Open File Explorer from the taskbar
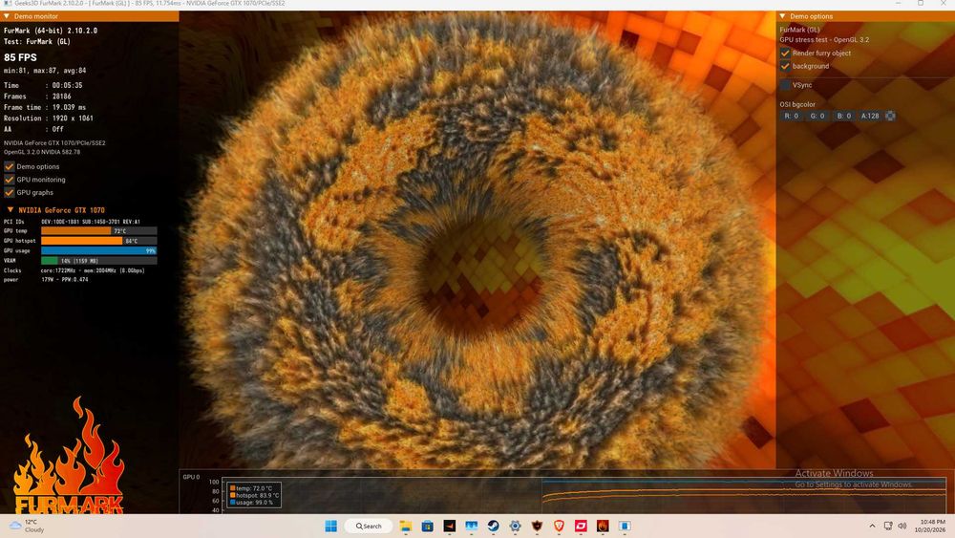This screenshot has width=955, height=538. [406, 526]
